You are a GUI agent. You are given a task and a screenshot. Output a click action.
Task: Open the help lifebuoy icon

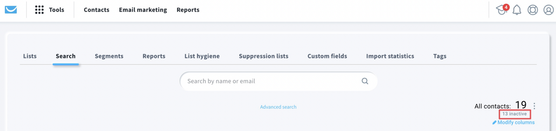[x=532, y=10]
